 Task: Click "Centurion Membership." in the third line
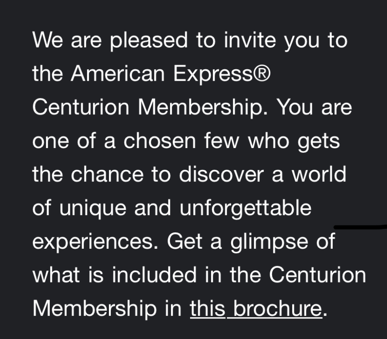pos(150,108)
